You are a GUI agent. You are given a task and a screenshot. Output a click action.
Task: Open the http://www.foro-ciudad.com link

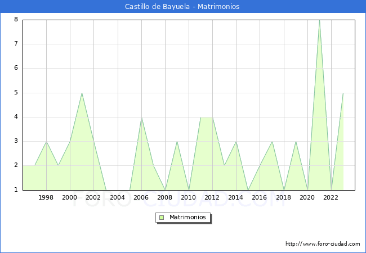323,243
